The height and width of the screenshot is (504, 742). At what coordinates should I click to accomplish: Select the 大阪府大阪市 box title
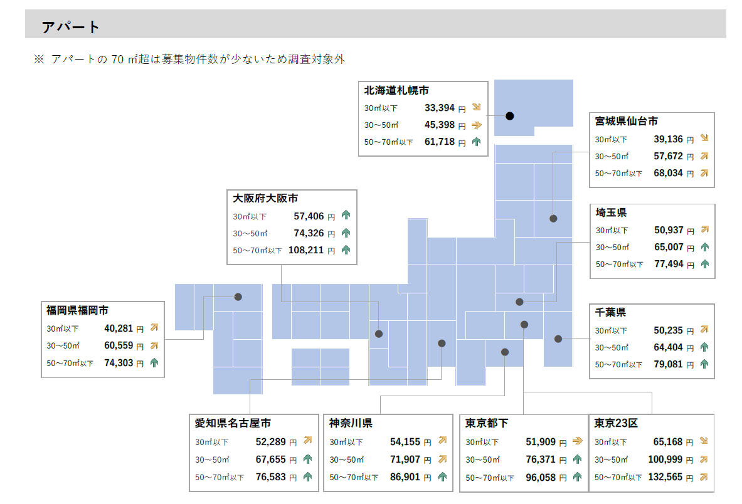pos(265,199)
